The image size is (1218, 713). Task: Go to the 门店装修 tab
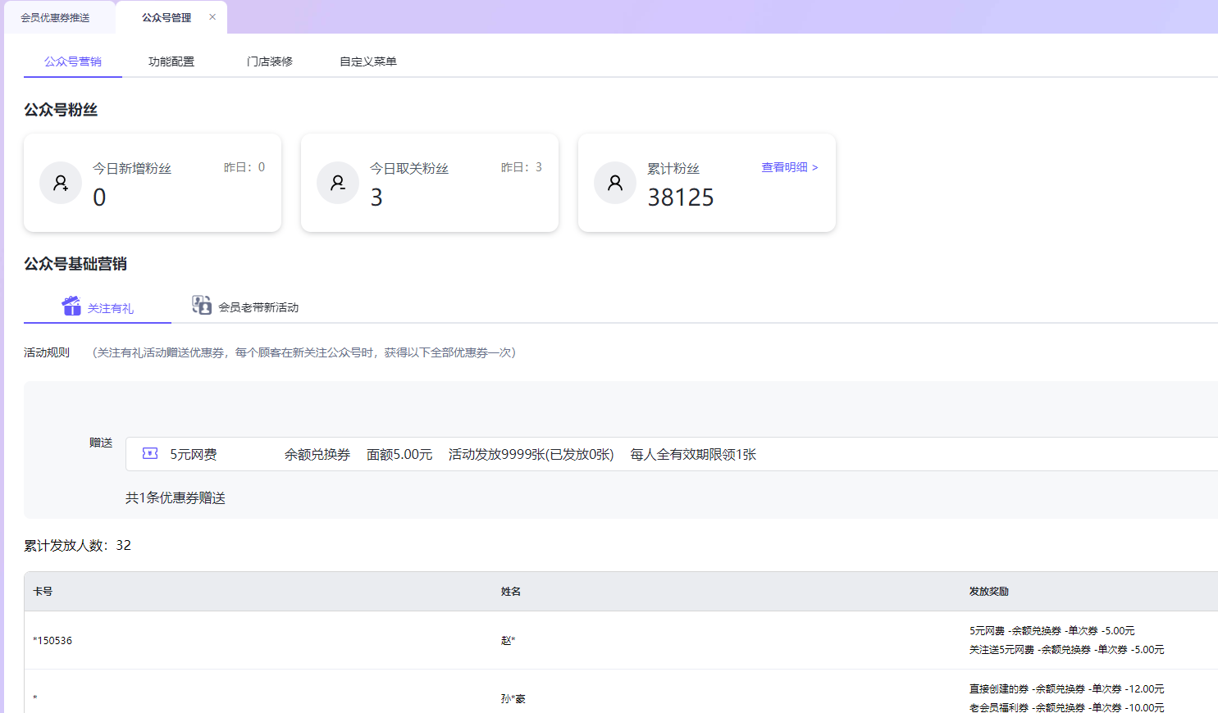tap(270, 61)
